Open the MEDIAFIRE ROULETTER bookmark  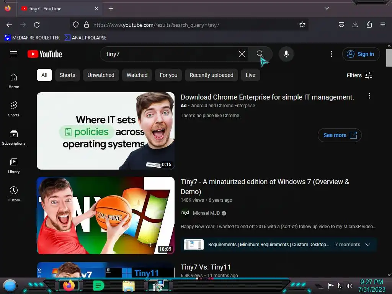pyautogui.click(x=32, y=38)
